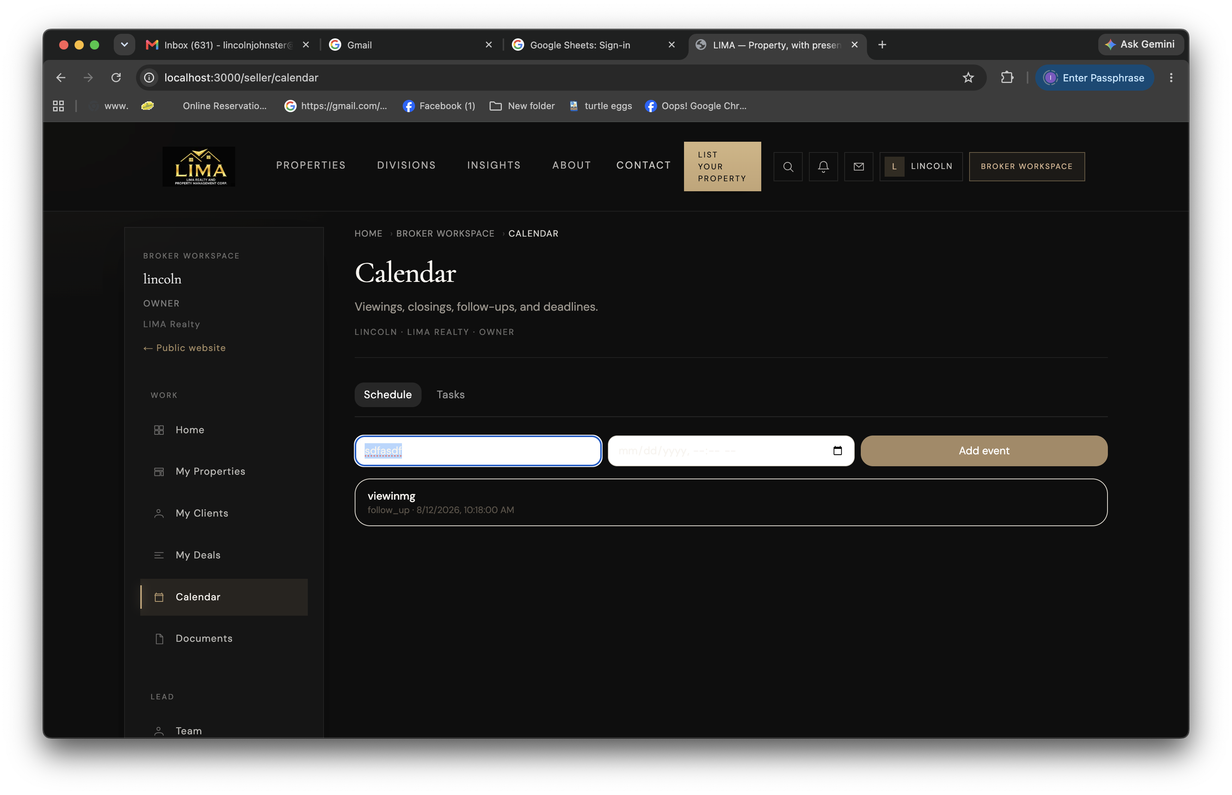Open the Facebook (1) bookmark
The height and width of the screenshot is (795, 1232).
439,106
